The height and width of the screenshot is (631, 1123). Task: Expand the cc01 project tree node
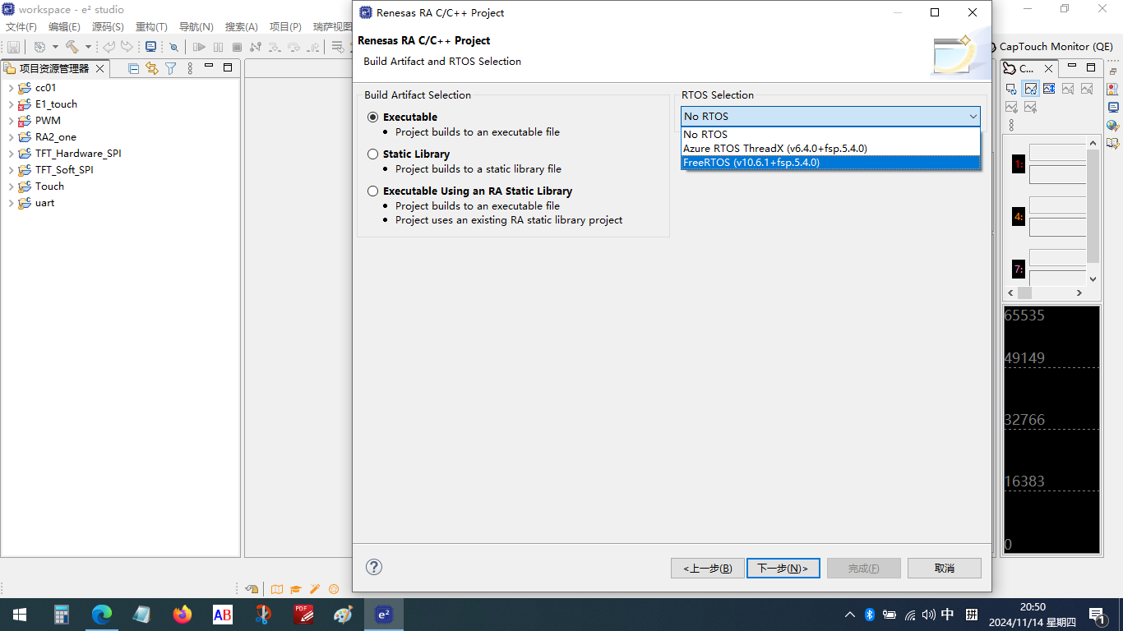point(11,88)
